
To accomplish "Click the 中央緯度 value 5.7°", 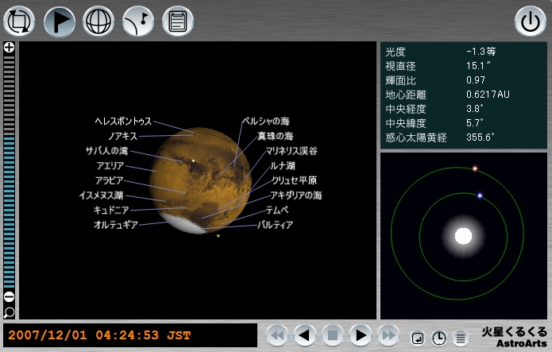I will click(x=475, y=123).
